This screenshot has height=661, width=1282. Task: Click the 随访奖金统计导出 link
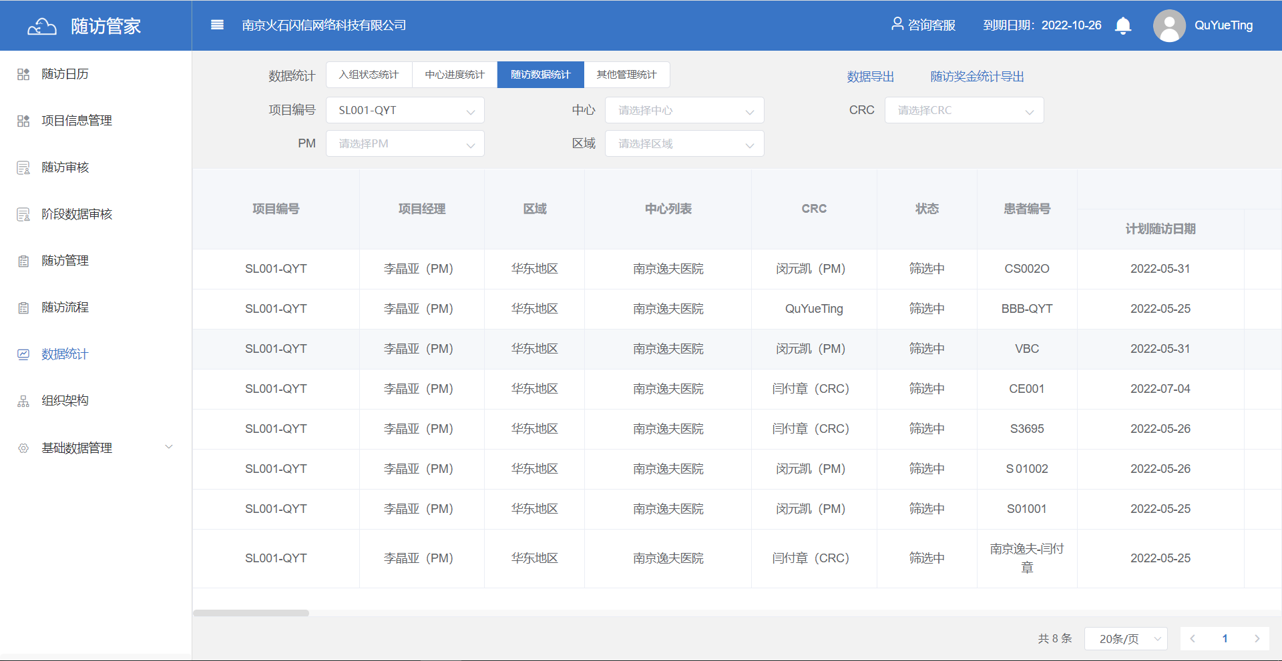click(x=977, y=77)
